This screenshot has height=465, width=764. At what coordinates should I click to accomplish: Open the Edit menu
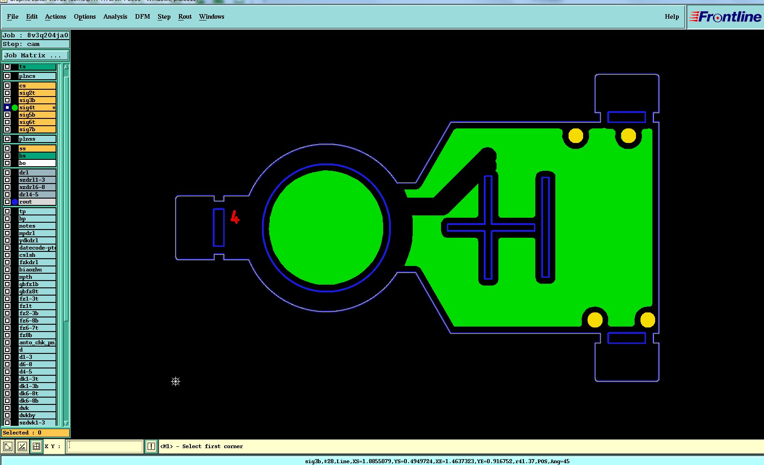point(32,17)
